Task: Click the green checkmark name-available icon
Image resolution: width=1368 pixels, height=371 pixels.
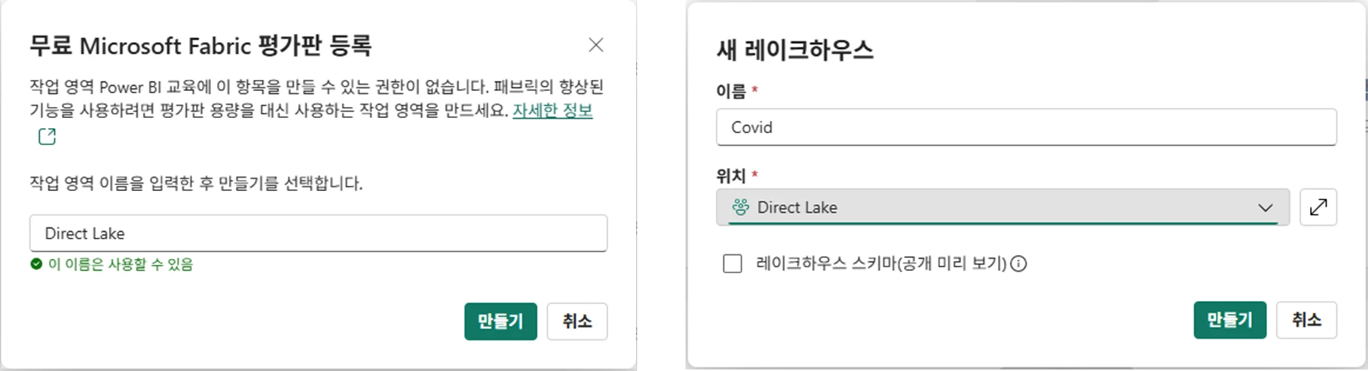Action: (x=36, y=264)
